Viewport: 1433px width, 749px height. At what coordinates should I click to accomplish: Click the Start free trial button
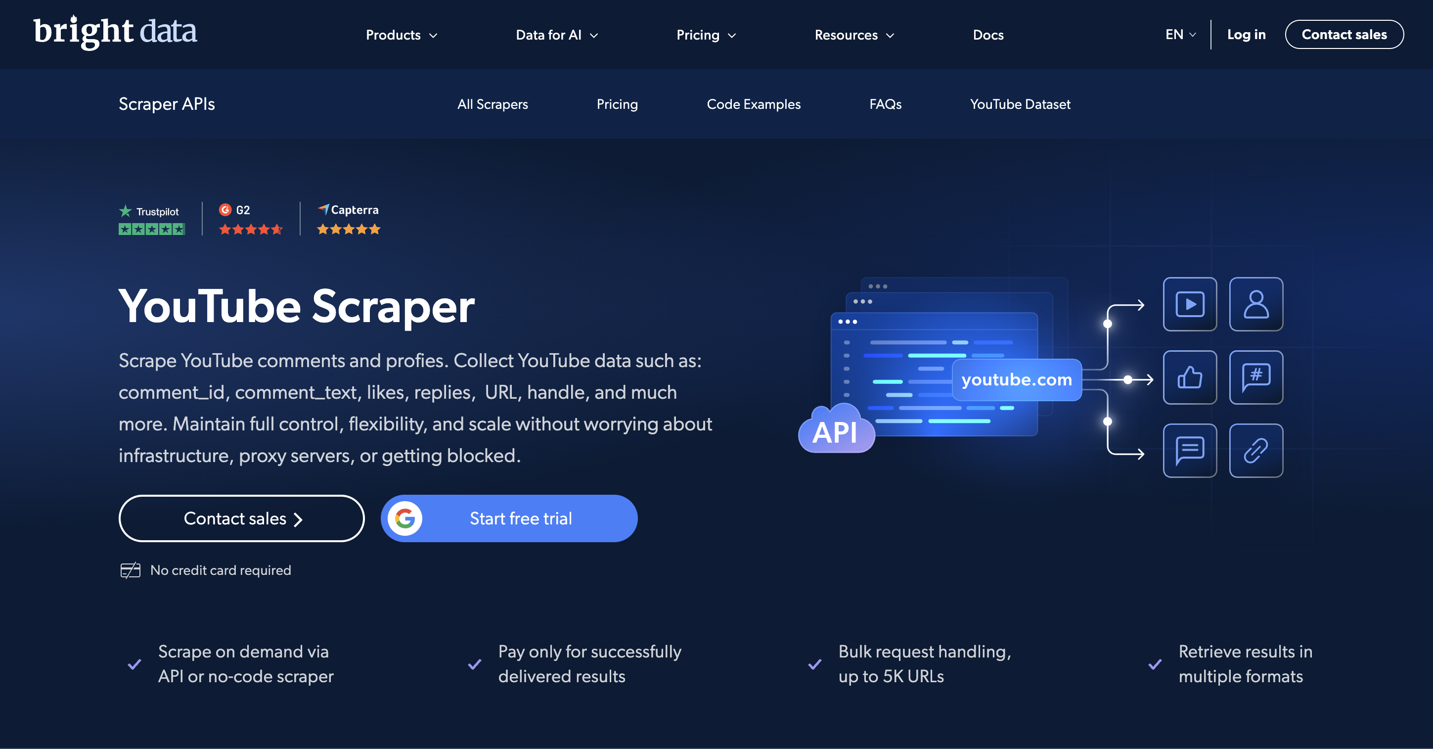pos(520,518)
